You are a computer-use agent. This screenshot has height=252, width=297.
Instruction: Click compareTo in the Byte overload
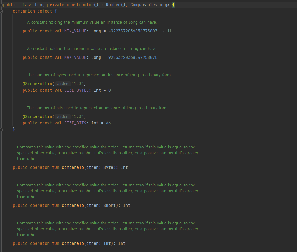73,168
